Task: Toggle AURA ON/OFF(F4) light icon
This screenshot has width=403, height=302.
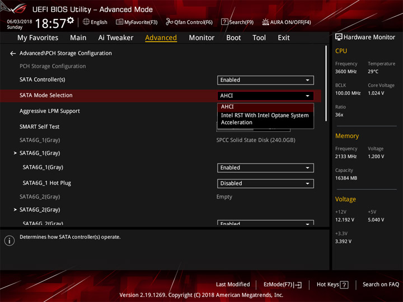Action: pyautogui.click(x=265, y=22)
